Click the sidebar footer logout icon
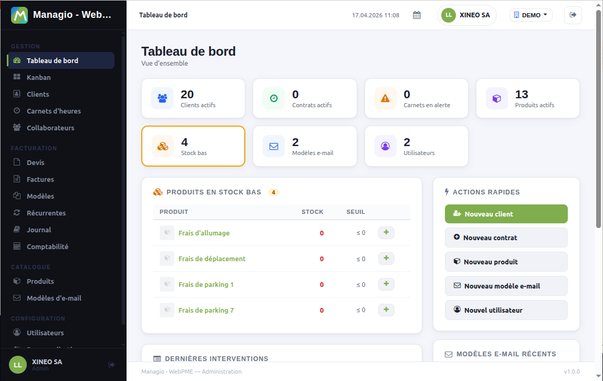Viewport: 603px width, 381px height. pyautogui.click(x=111, y=365)
